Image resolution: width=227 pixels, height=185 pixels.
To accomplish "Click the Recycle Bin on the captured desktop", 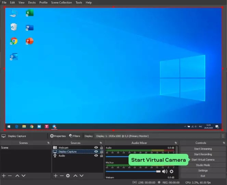I will [x=14, y=27].
